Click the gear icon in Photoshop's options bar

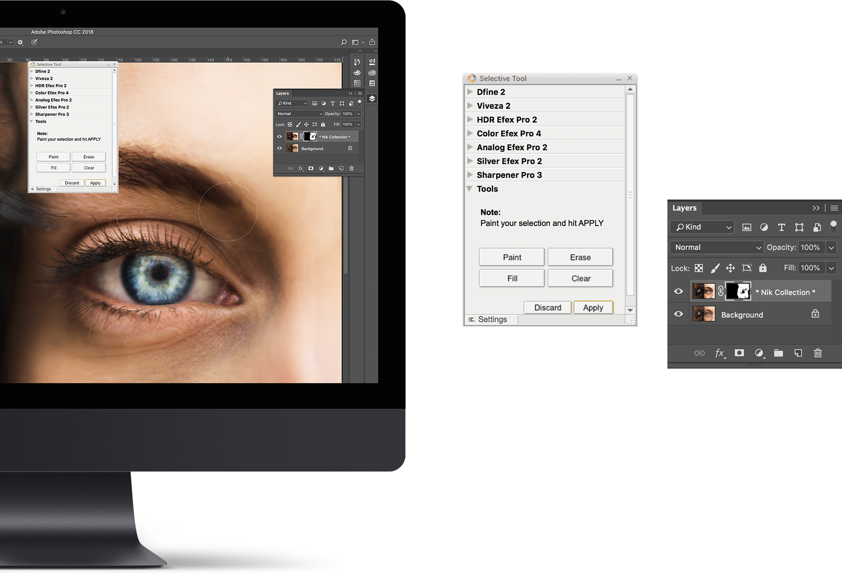20,43
